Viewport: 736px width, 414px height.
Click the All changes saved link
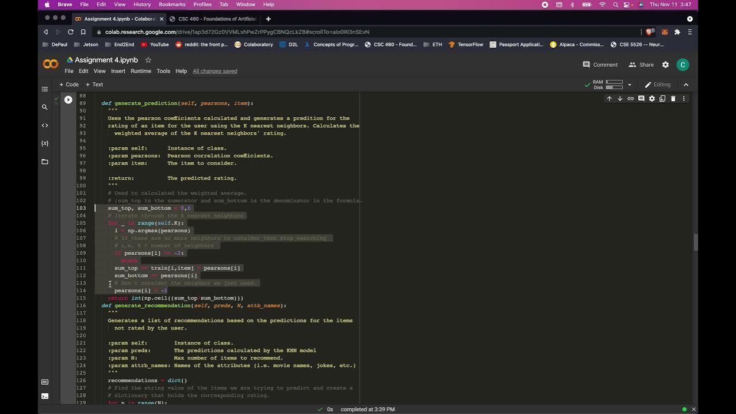(215, 71)
